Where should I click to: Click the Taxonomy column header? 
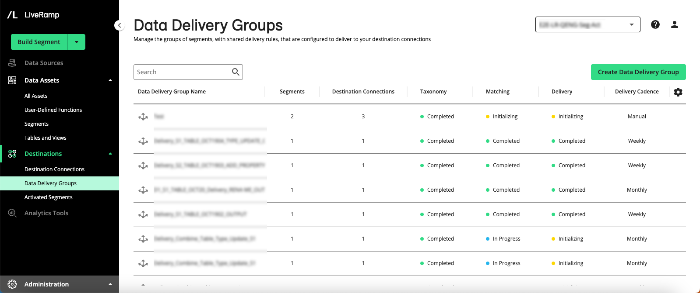pos(433,92)
